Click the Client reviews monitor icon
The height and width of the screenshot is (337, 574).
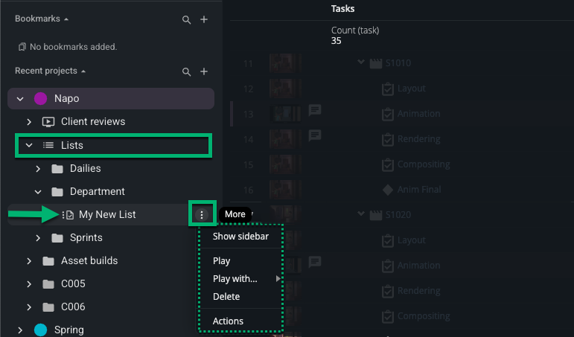pos(48,122)
